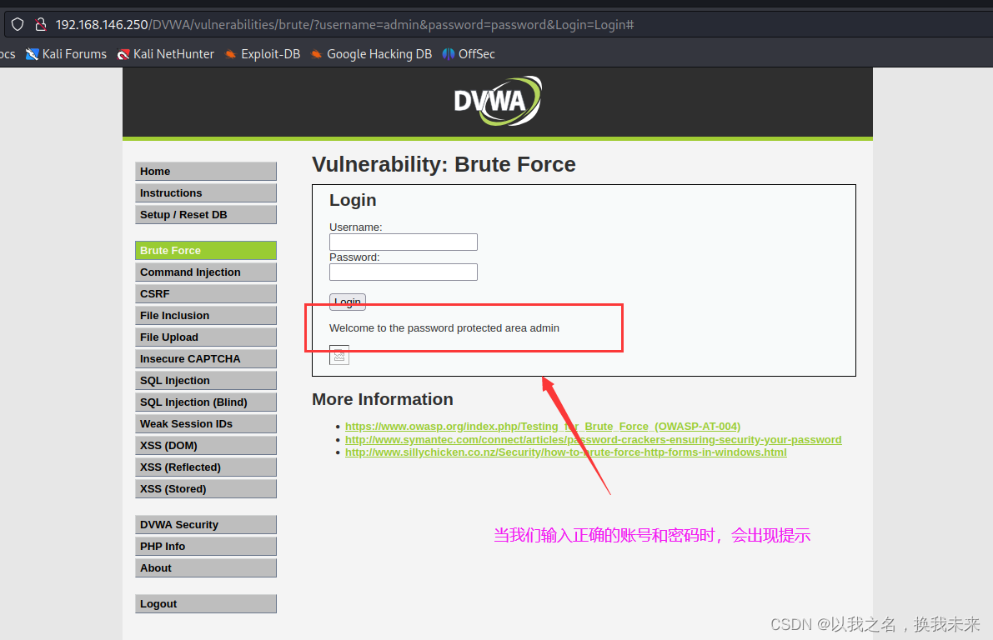Open the OffSec bookmark

469,54
